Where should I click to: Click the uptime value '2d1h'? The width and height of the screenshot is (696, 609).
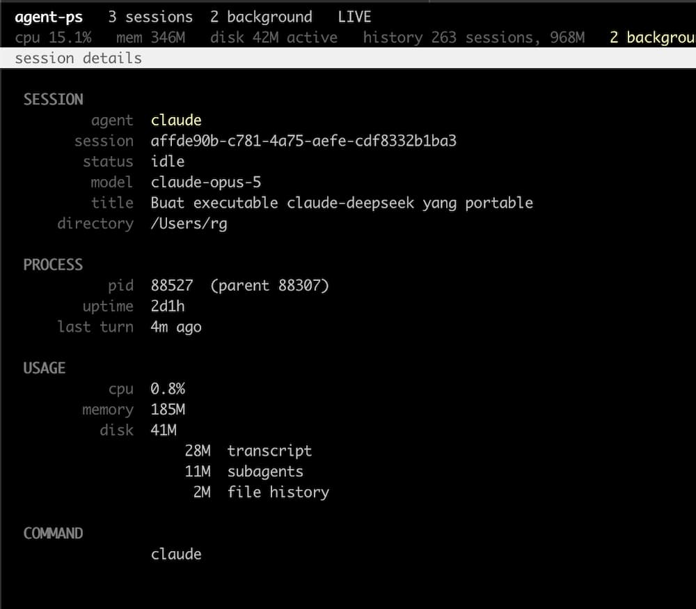[x=168, y=307]
